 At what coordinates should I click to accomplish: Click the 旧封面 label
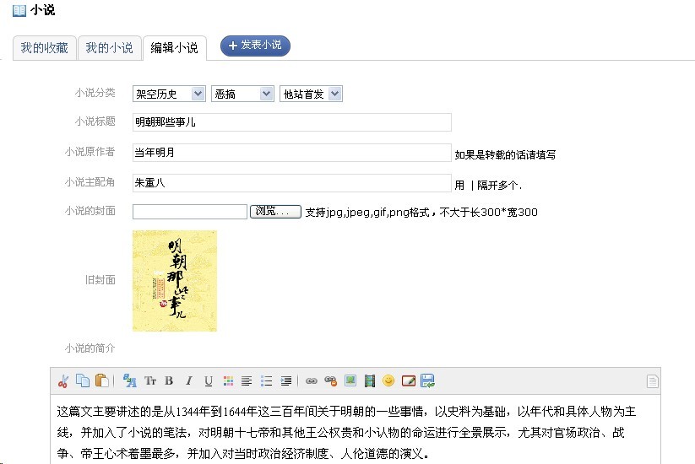[100, 280]
